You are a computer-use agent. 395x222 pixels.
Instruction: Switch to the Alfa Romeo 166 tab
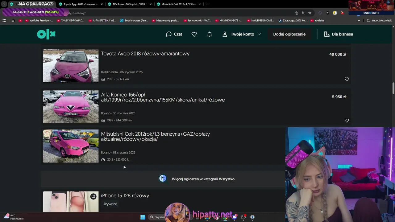[x=129, y=4]
